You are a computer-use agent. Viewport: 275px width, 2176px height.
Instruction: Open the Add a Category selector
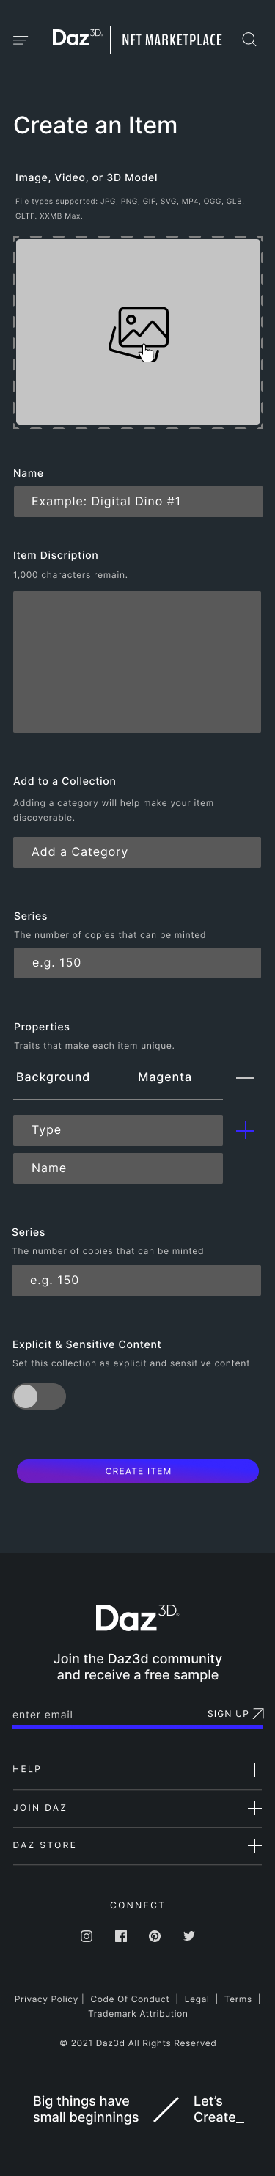tap(136, 852)
